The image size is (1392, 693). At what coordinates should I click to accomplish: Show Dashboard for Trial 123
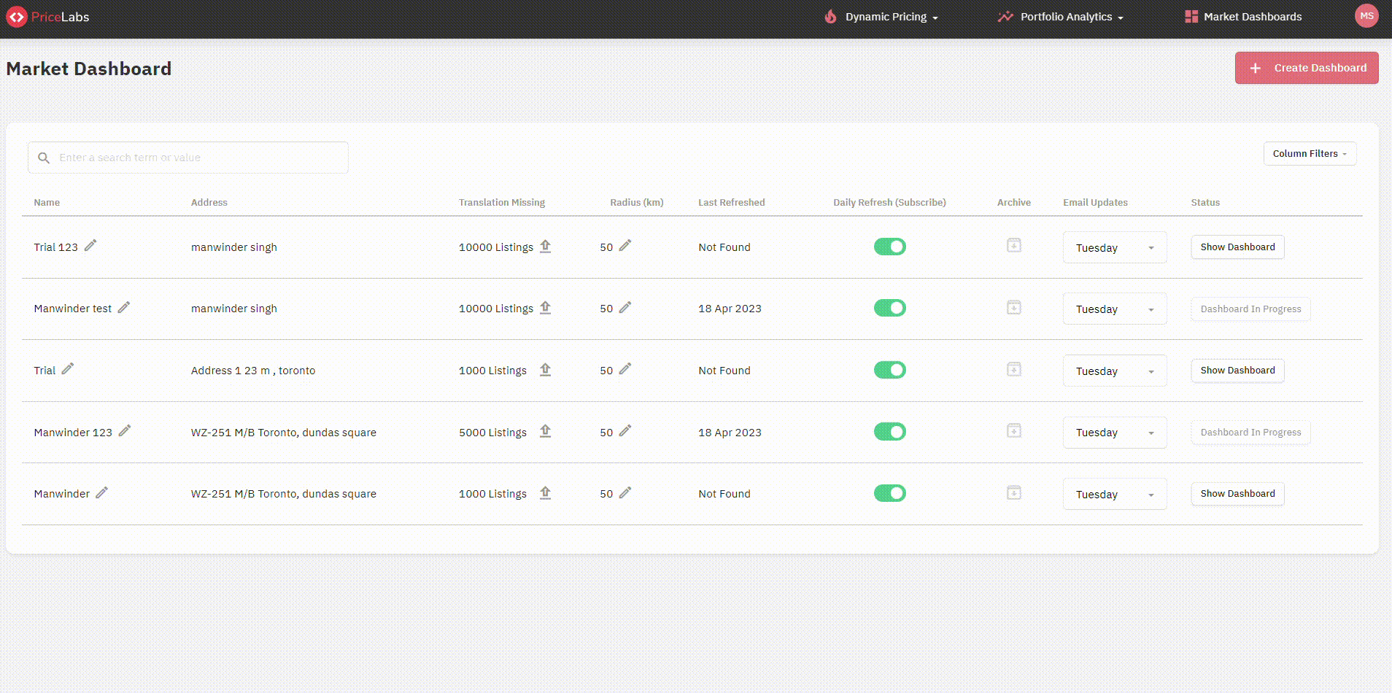tap(1237, 247)
